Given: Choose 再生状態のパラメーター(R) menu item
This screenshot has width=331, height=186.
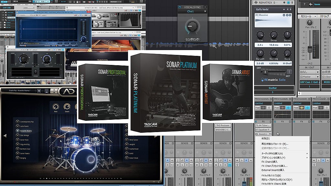Looking at the screenshot, I should 275,144.
